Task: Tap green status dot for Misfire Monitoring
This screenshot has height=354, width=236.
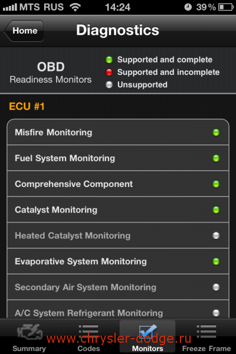Action: pyautogui.click(x=216, y=132)
